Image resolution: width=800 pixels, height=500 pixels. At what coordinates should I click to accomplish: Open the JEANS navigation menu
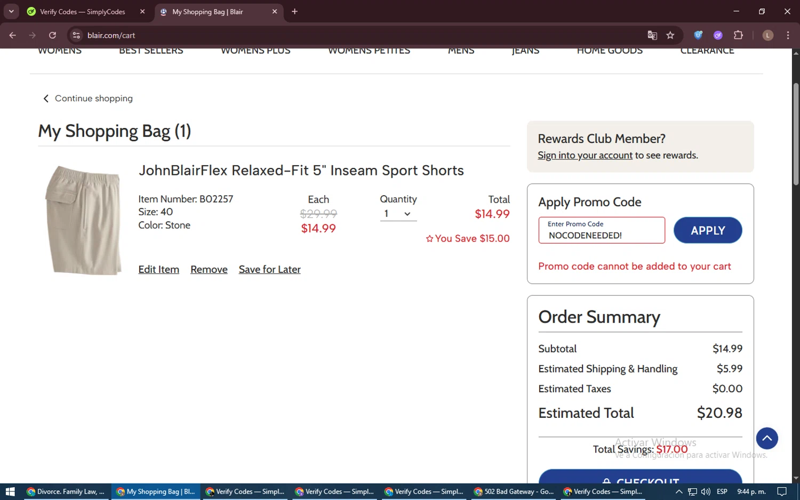(525, 51)
